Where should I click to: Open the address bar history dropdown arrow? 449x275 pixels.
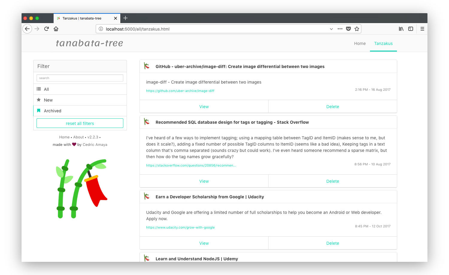331,29
